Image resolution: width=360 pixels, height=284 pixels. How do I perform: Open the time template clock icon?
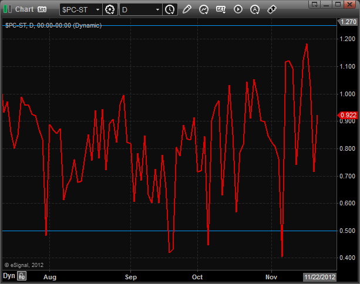click(x=170, y=9)
